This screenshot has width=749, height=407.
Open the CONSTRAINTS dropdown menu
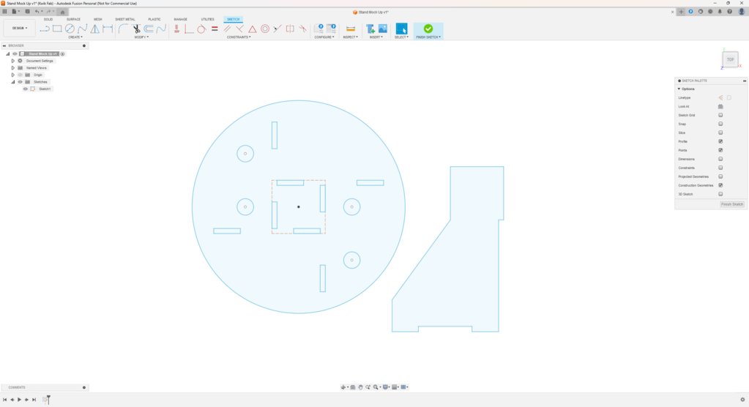pyautogui.click(x=239, y=37)
